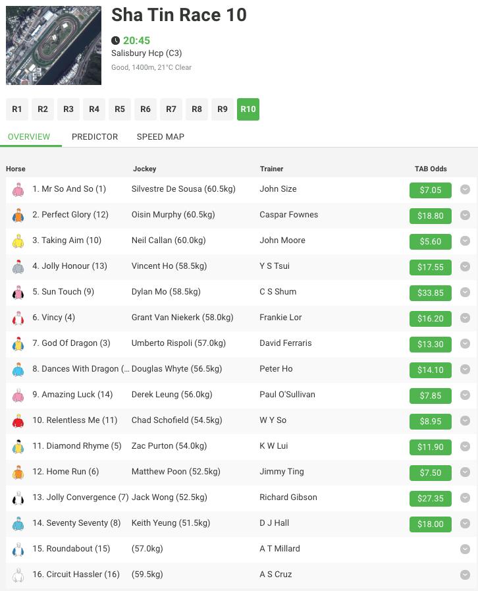The image size is (478, 591).
Task: Select the Overview tab
Action: click(29, 137)
